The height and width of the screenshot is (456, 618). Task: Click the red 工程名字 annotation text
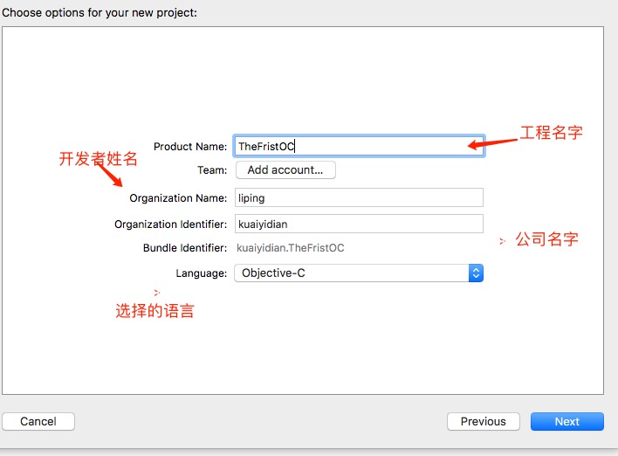(551, 133)
